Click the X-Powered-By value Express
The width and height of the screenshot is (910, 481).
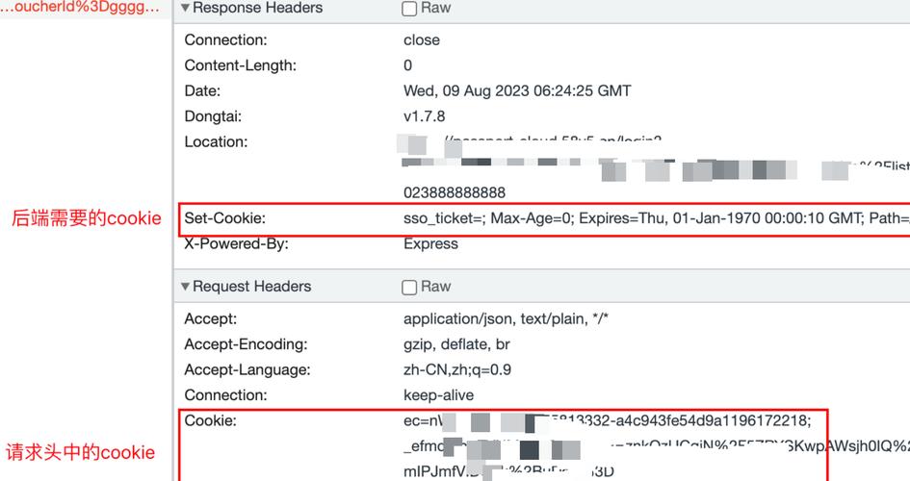coord(430,244)
